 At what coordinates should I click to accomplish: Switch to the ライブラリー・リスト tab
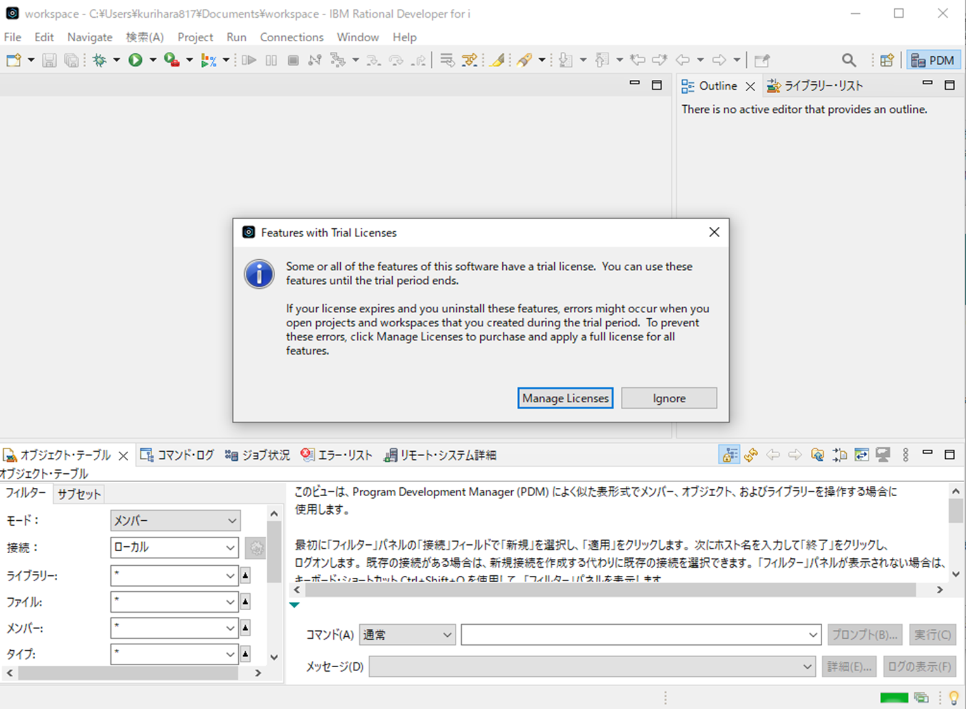pos(815,86)
